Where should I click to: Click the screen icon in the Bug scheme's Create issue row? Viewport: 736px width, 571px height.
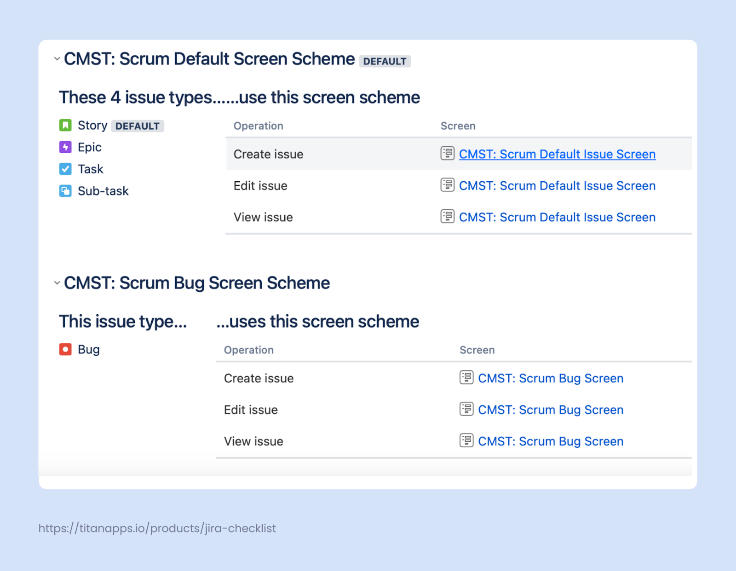click(466, 377)
